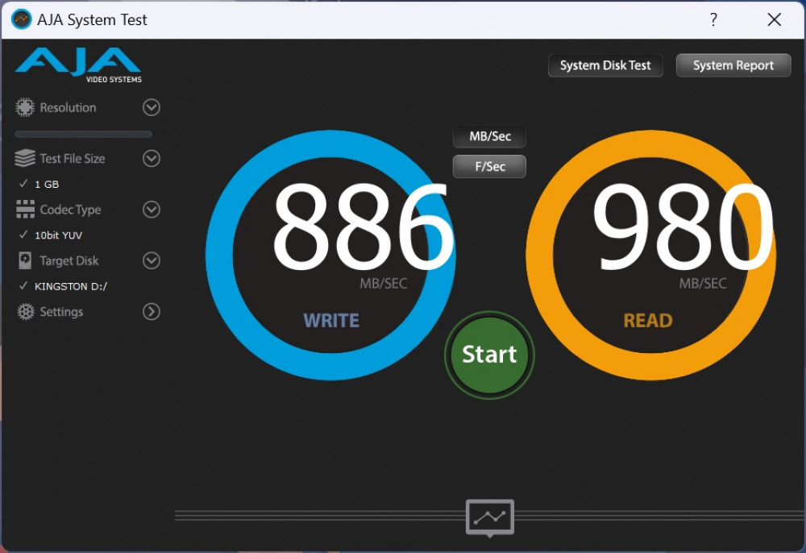
Task: Click the Codec Type label
Action: click(x=70, y=210)
